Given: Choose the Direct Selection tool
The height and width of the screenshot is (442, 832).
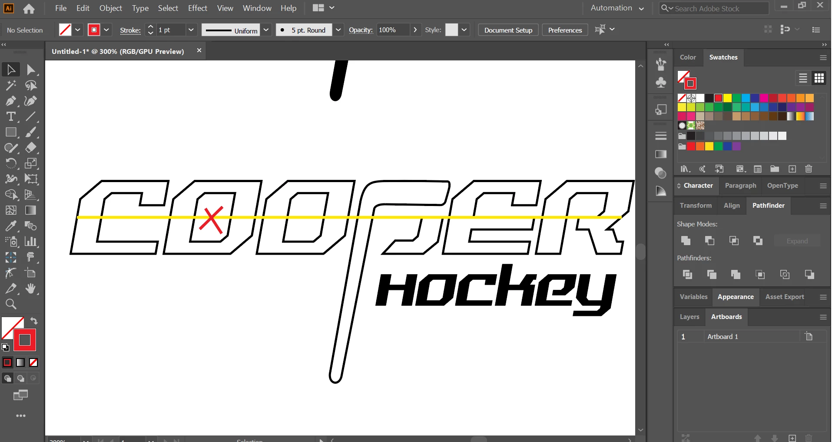Looking at the screenshot, I should 31,70.
